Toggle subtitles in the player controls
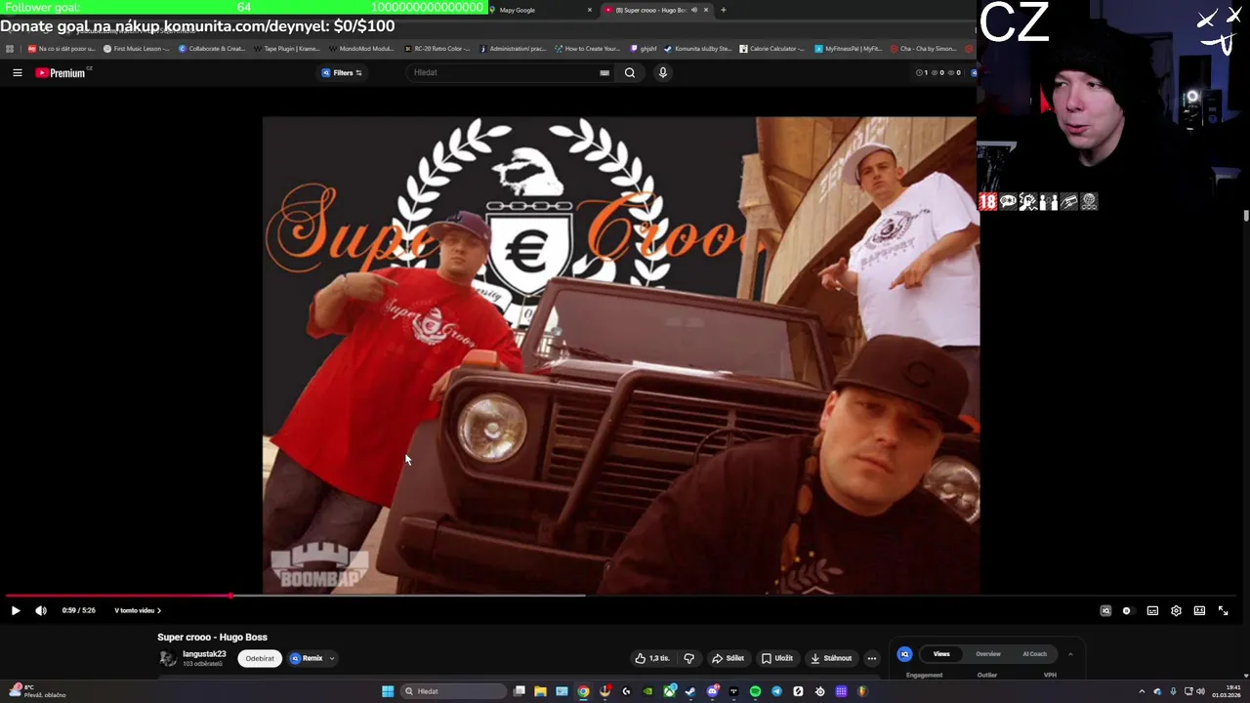This screenshot has height=703, width=1250. coord(1152,610)
